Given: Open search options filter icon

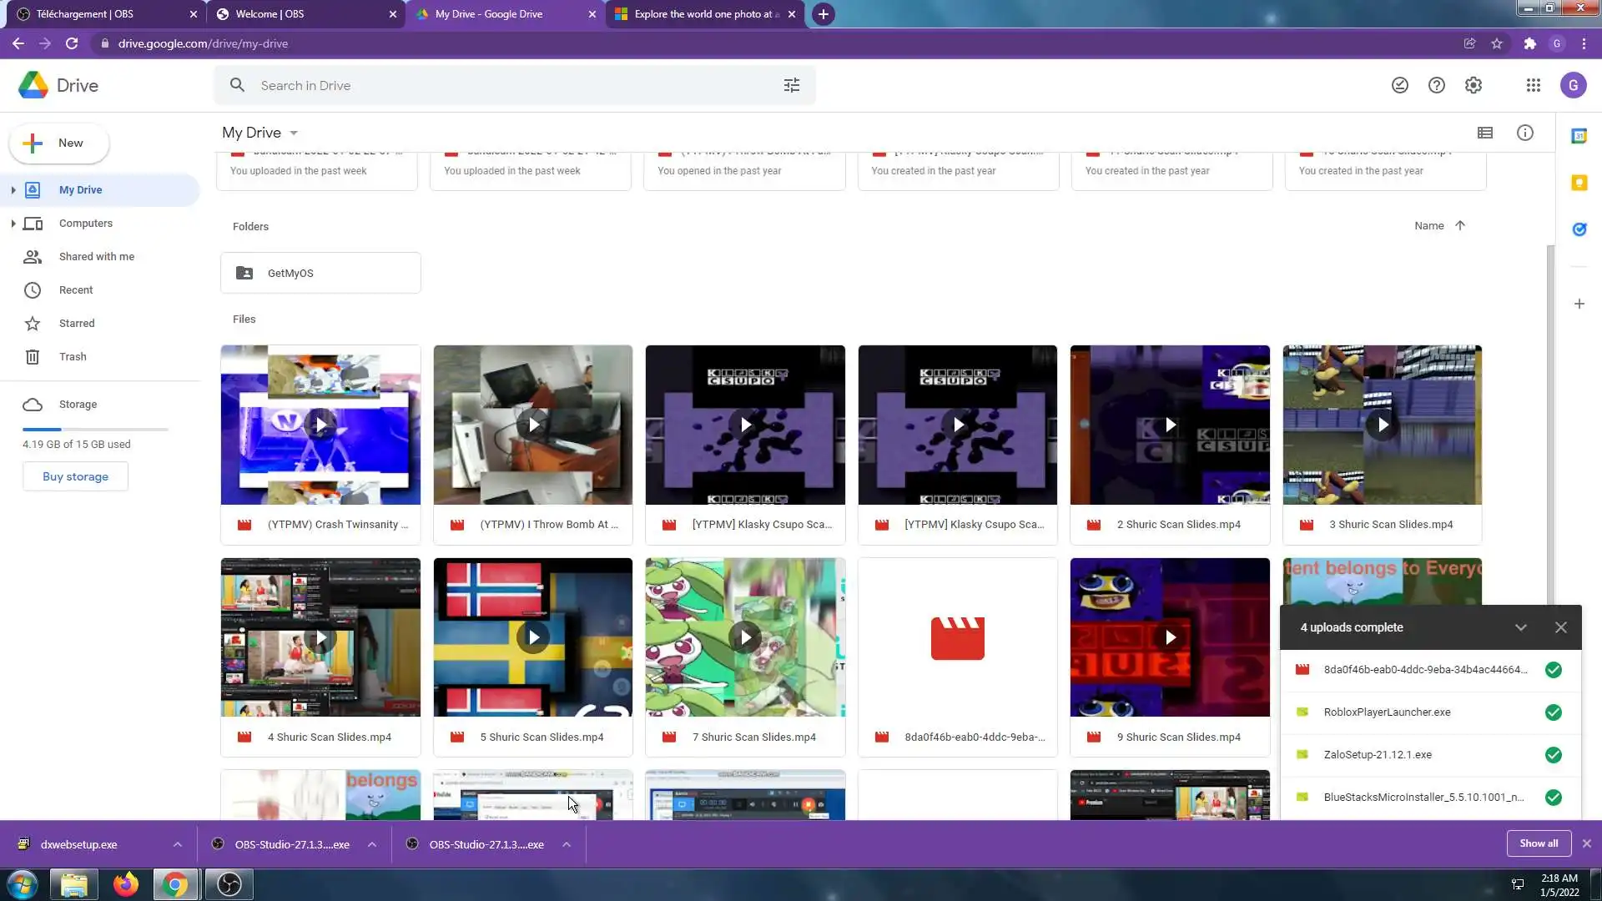Looking at the screenshot, I should point(791,85).
